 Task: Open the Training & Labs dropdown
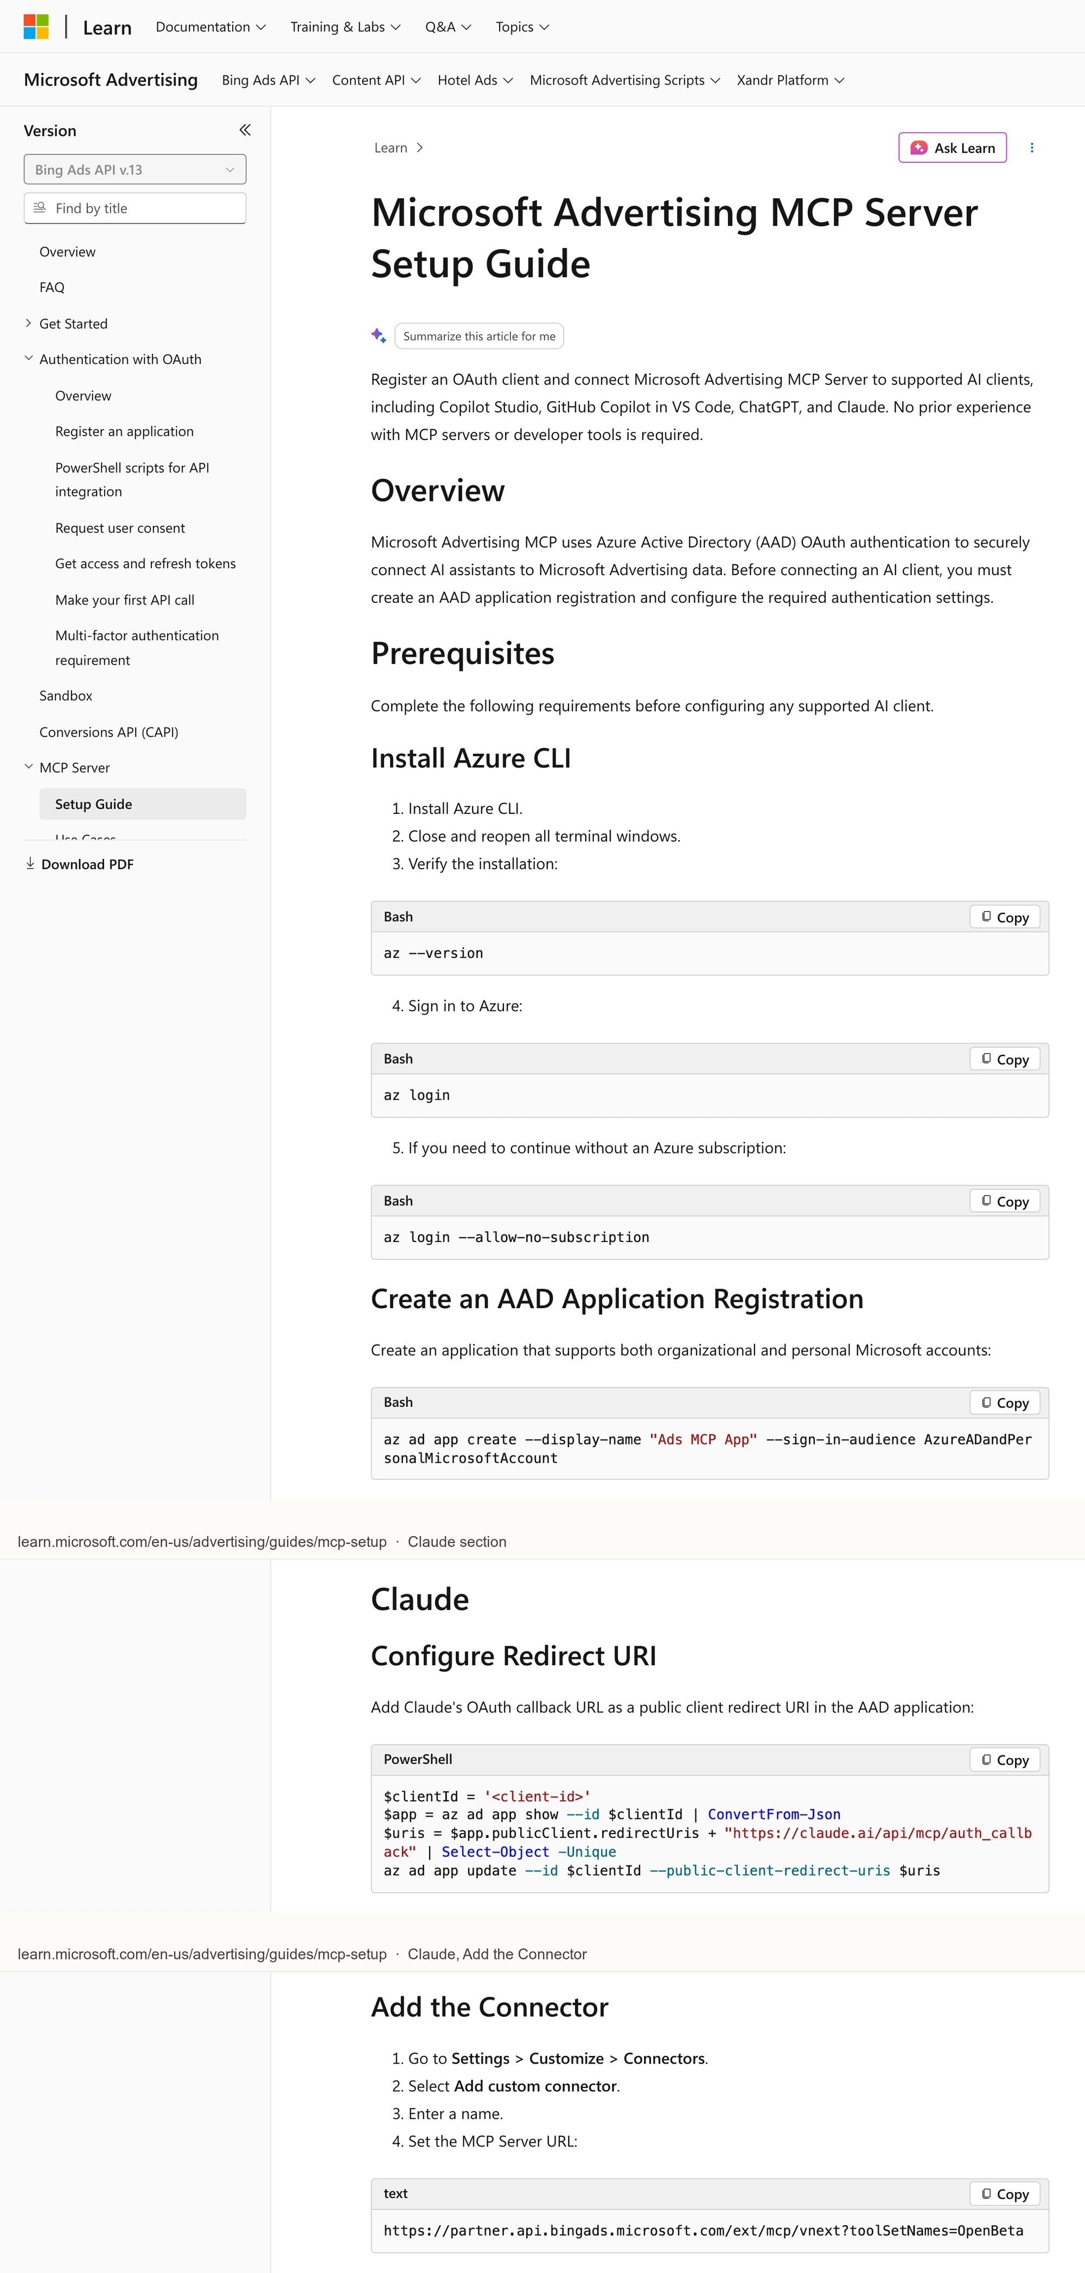346,27
